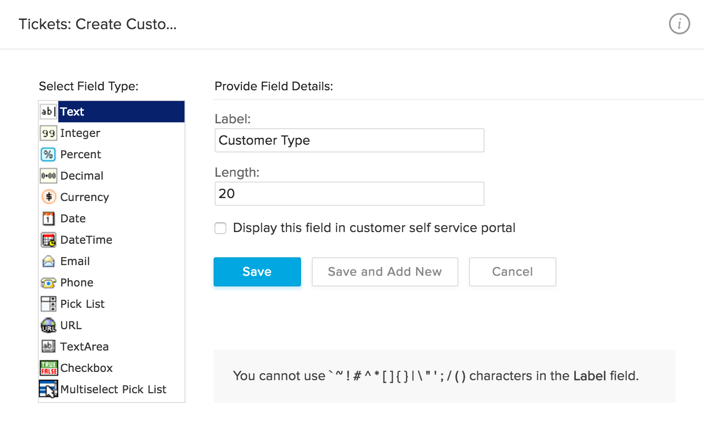Select the Integer field type icon

(48, 133)
